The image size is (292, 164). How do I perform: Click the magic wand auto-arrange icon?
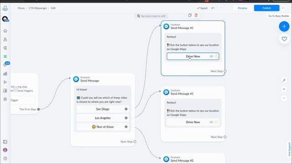point(284,80)
